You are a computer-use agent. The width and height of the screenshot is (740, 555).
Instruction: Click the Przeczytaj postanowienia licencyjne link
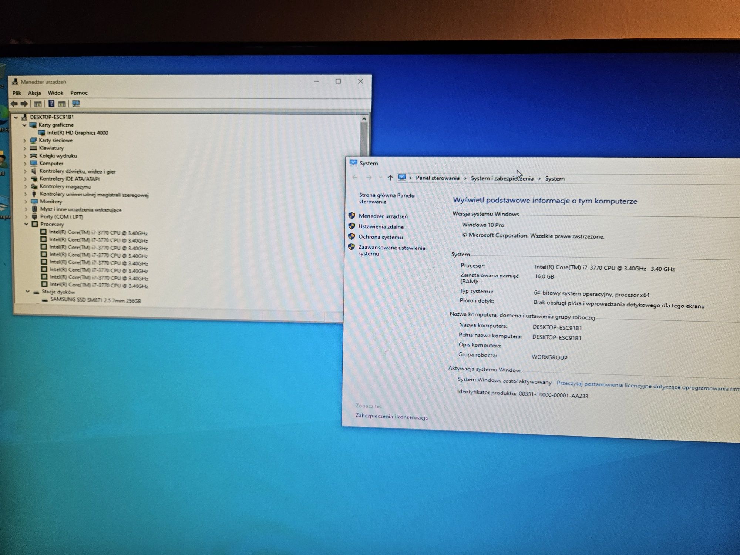point(647,386)
